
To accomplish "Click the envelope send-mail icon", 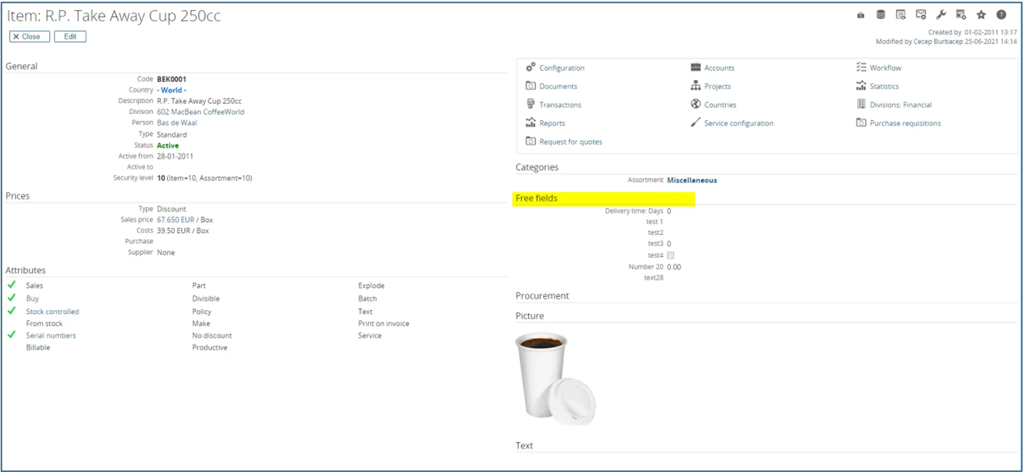I will (x=921, y=15).
